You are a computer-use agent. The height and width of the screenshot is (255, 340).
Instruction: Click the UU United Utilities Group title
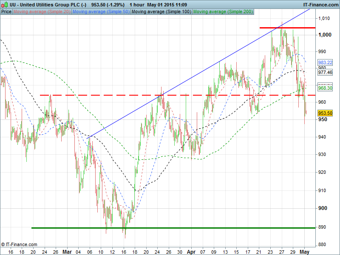pyautogui.click(x=43, y=4)
